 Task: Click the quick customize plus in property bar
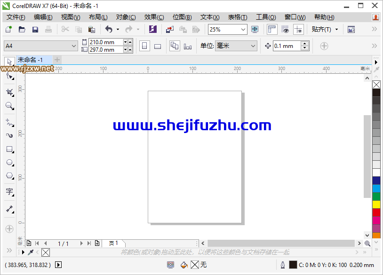(324, 46)
